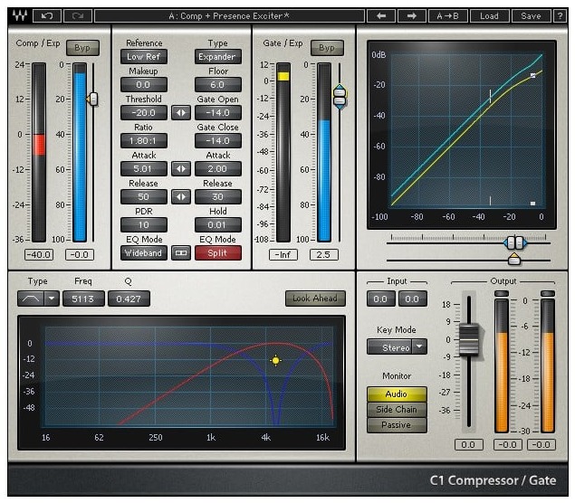This screenshot has height=503, width=575.
Task: Go to previous preset with left arrow
Action: coord(381,16)
